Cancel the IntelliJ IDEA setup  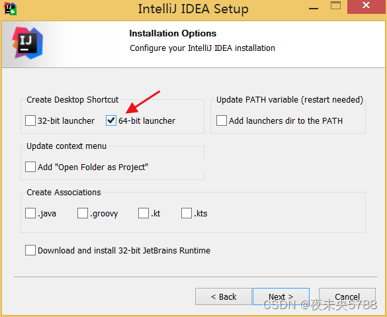(347, 296)
